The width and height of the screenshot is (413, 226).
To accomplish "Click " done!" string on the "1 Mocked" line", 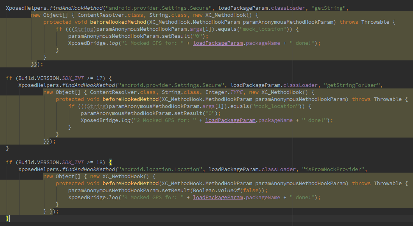I will point(302,43).
